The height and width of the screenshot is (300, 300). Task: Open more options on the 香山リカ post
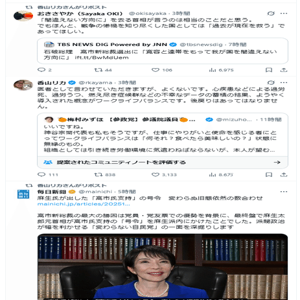[284, 82]
